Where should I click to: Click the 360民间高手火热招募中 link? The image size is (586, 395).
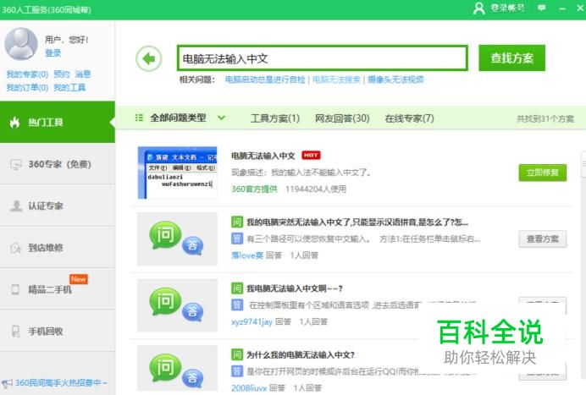(x=61, y=382)
